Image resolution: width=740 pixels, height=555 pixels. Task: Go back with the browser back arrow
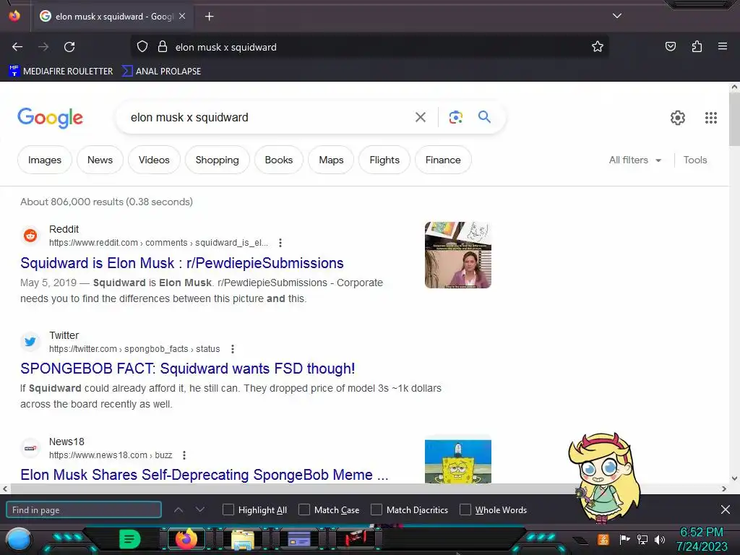coord(17,47)
